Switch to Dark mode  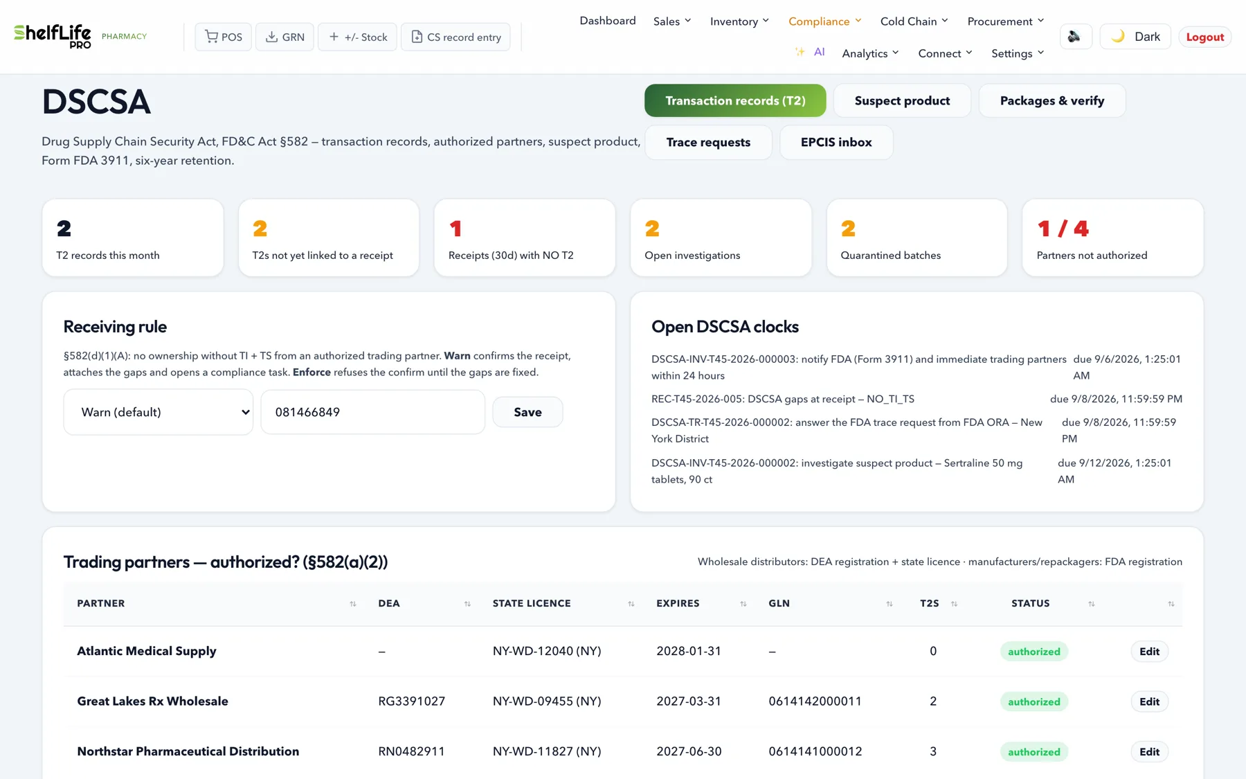click(1135, 37)
